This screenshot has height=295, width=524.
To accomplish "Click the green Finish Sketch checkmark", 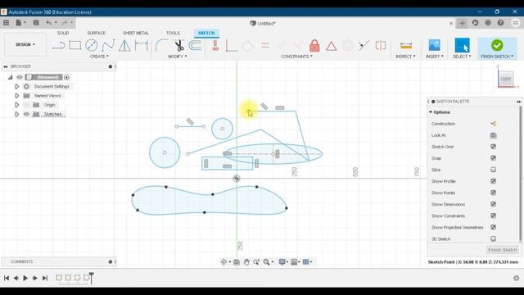I will (497, 45).
